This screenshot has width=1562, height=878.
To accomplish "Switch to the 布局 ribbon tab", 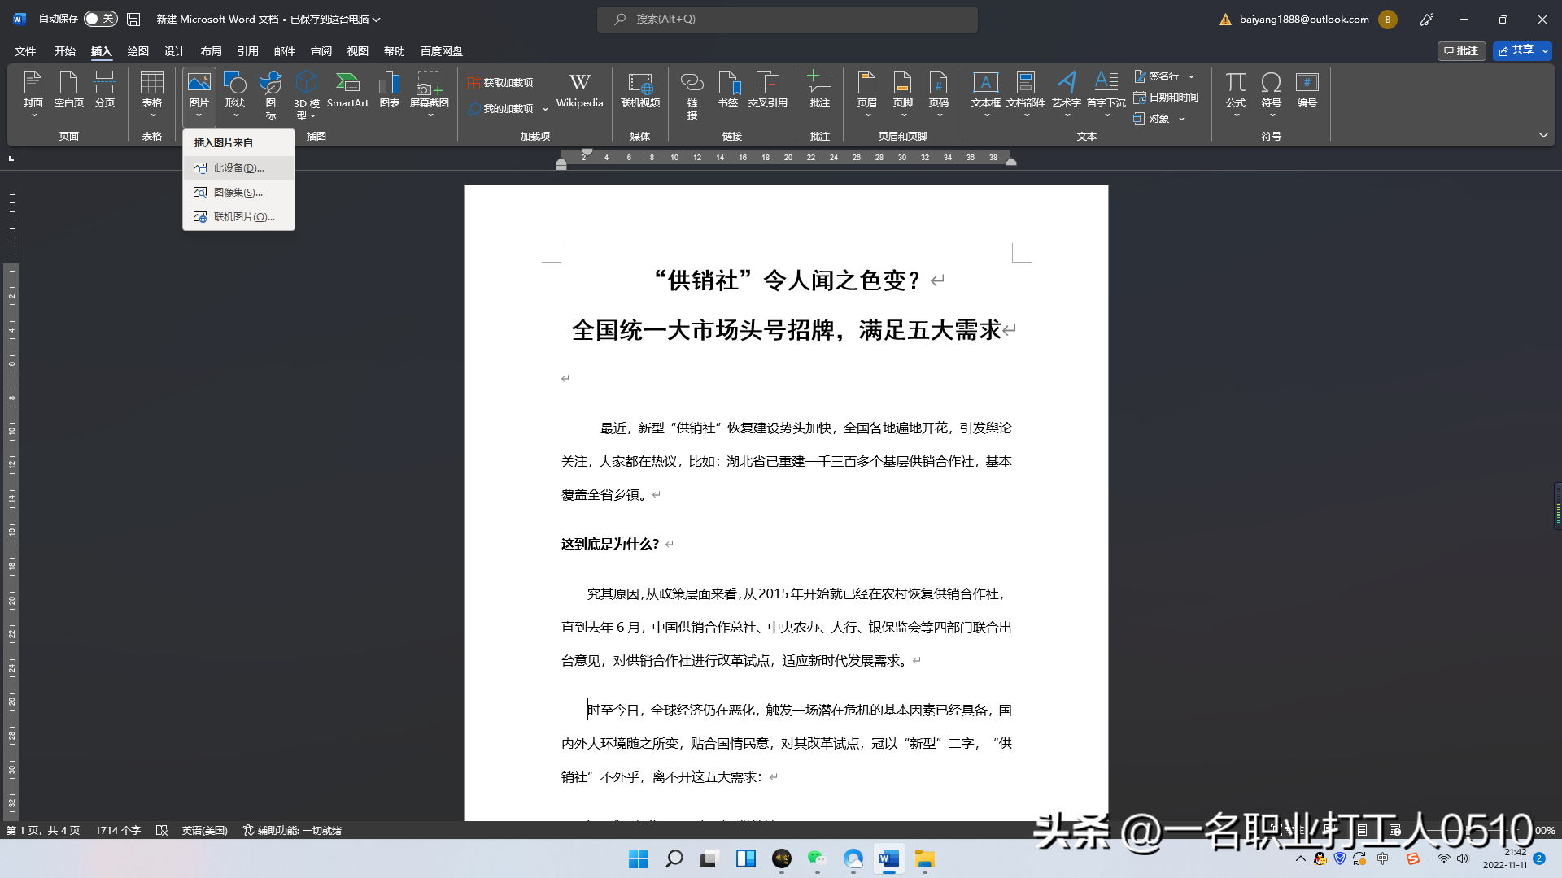I will (211, 51).
